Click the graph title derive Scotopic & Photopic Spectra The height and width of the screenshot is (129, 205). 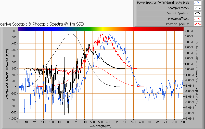42,24
